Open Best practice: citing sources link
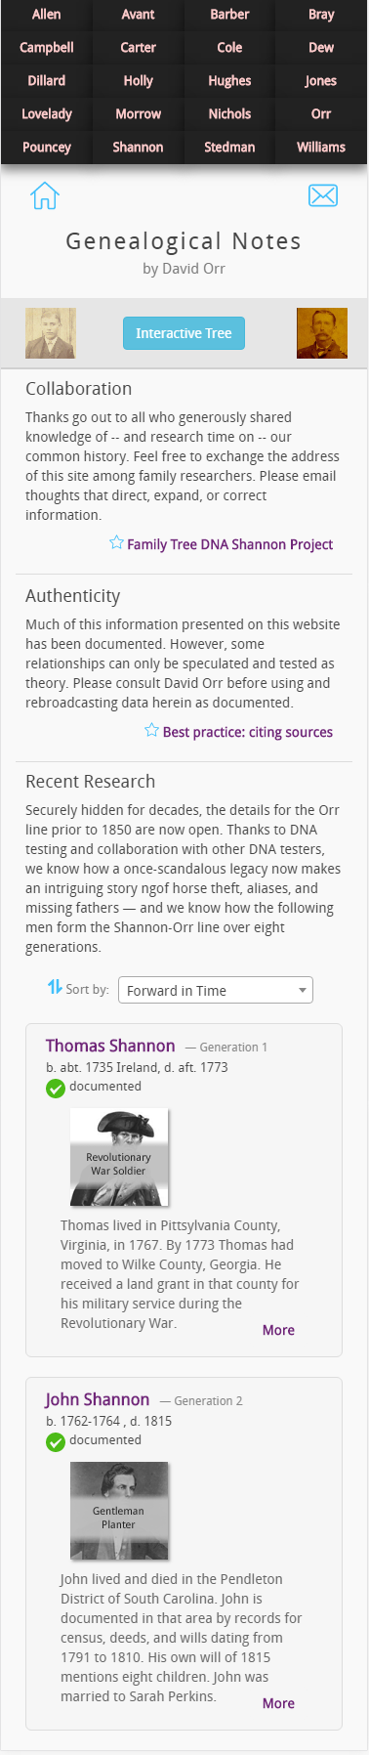The width and height of the screenshot is (369, 1755). tap(248, 732)
